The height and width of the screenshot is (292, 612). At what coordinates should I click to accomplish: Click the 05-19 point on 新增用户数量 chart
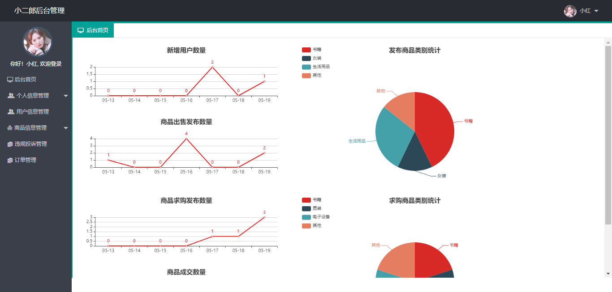pos(264,81)
